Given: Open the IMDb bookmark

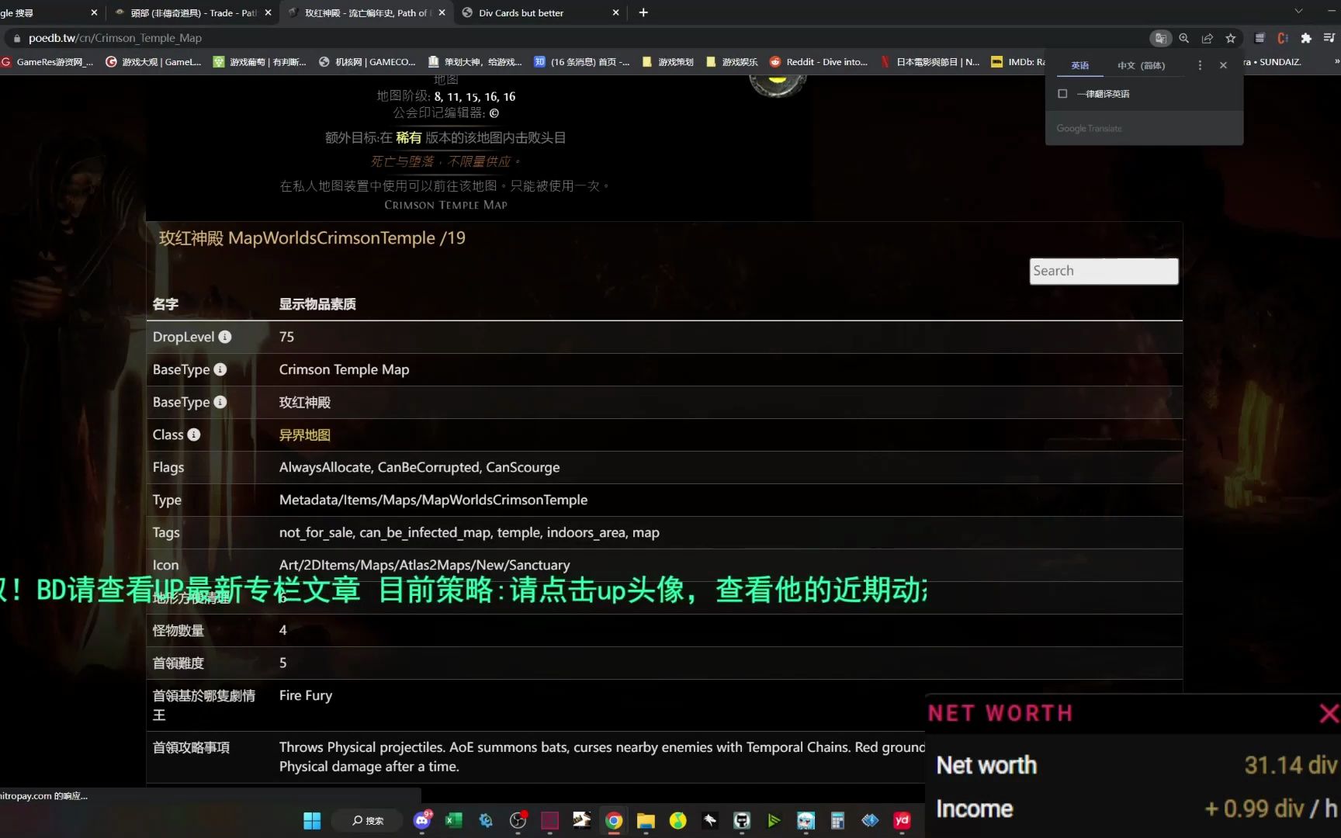Looking at the screenshot, I should (x=1018, y=62).
